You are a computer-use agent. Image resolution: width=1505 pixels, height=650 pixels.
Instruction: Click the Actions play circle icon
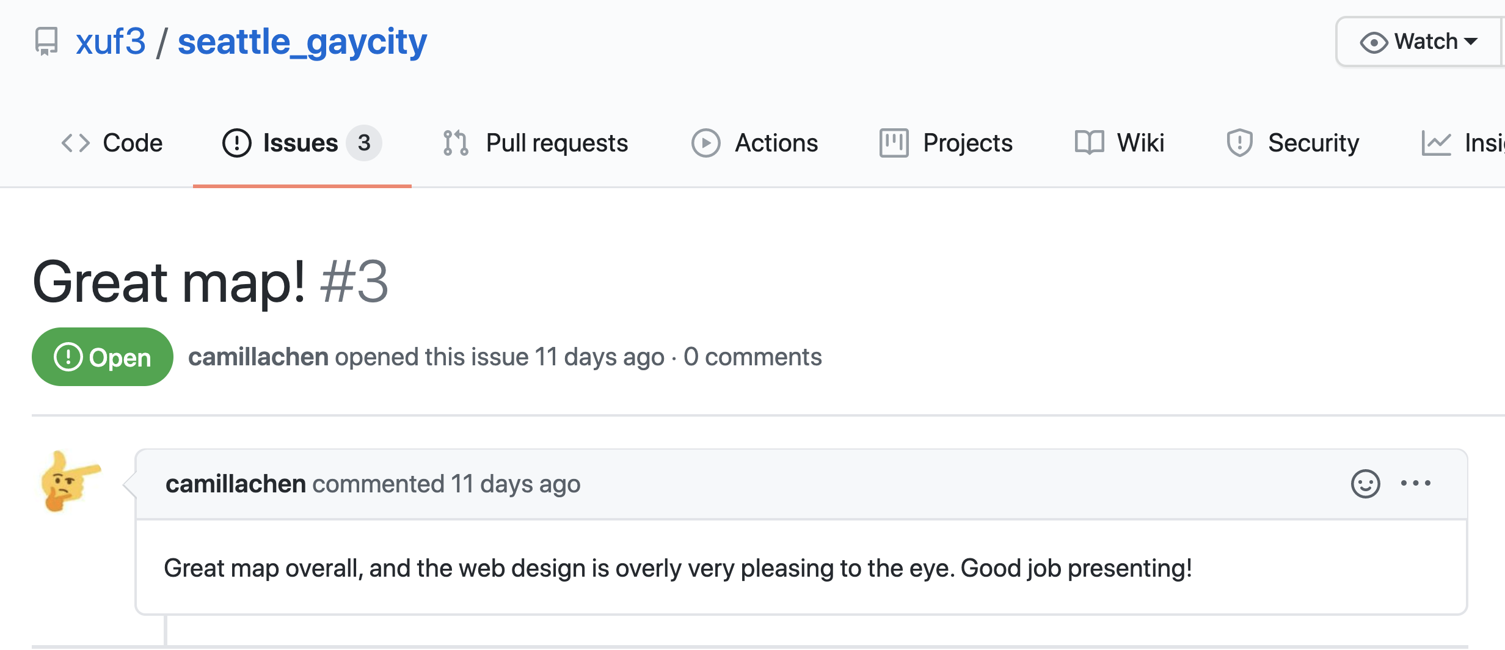[706, 143]
